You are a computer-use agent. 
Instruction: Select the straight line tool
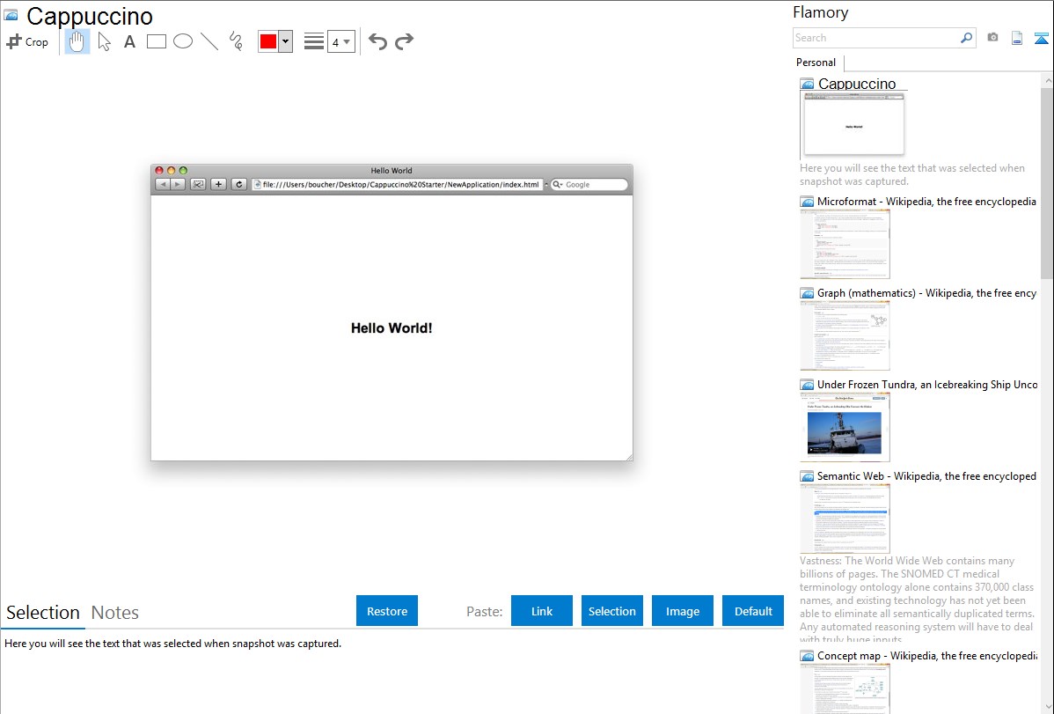click(x=209, y=41)
